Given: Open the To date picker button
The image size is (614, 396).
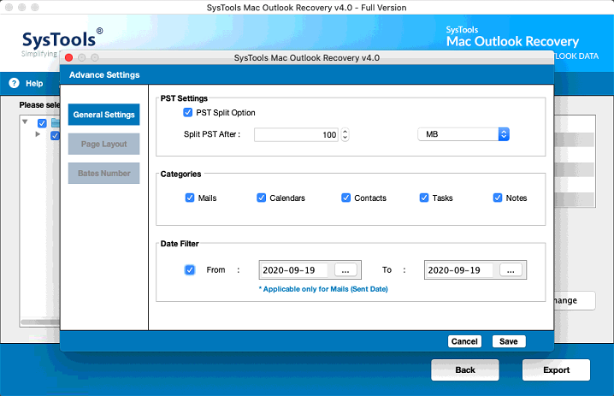Looking at the screenshot, I should (x=511, y=270).
